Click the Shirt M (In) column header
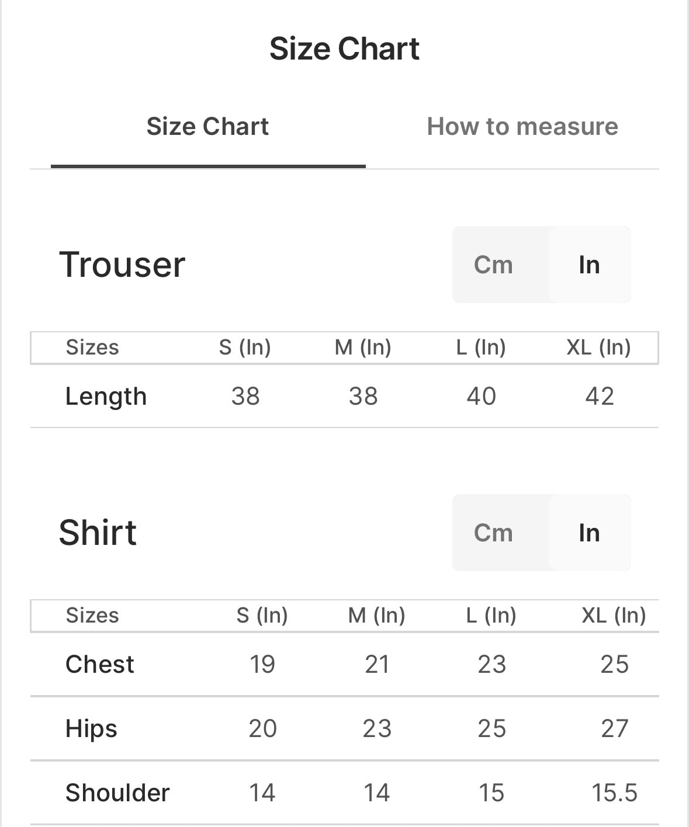689x827 pixels. tap(376, 616)
